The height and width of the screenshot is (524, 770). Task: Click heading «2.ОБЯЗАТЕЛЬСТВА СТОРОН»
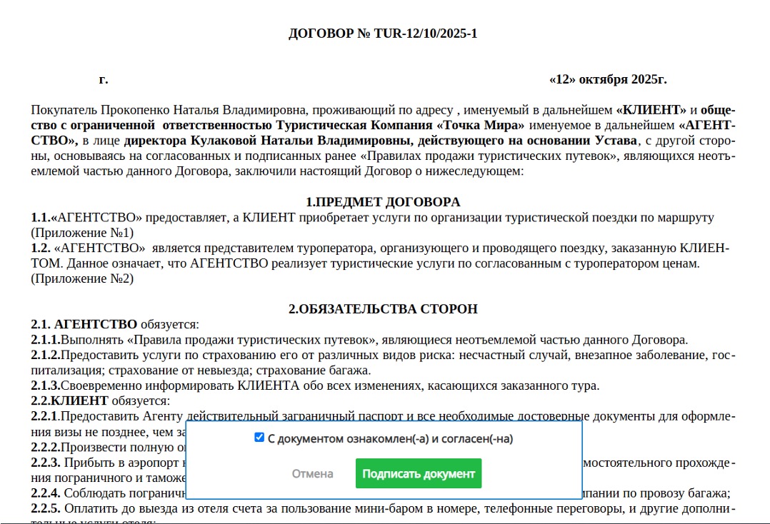click(383, 309)
